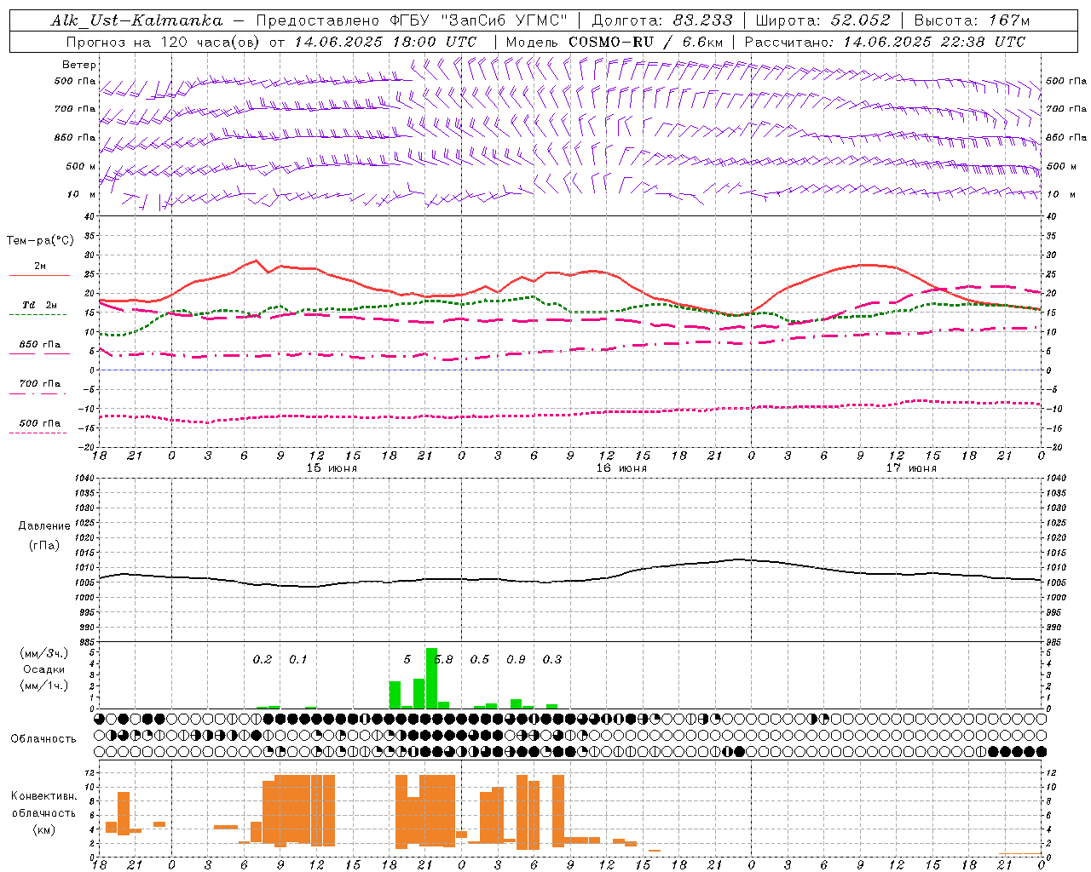Click the left 500 м wind level label
The height and width of the screenshot is (872, 1091).
tap(81, 166)
